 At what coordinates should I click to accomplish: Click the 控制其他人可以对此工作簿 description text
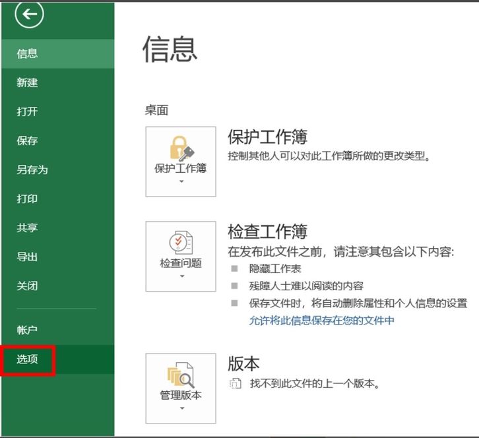[329, 156]
